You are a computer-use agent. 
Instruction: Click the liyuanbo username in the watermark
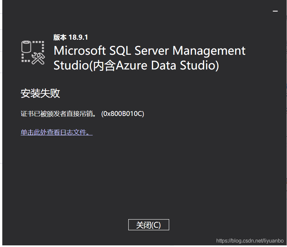275,241
